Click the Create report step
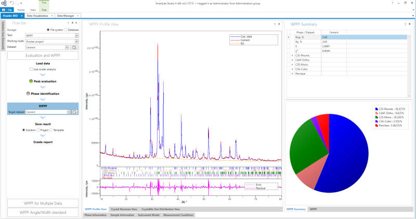Viewport: 416px width, 219px height. [43, 142]
